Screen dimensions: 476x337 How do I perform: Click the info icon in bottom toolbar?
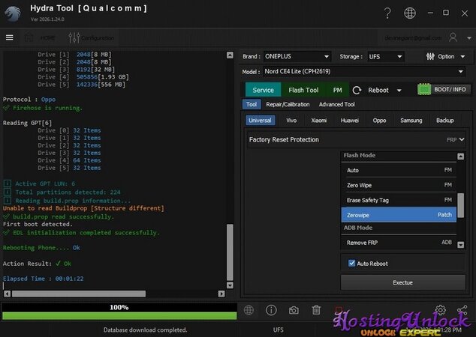271,310
